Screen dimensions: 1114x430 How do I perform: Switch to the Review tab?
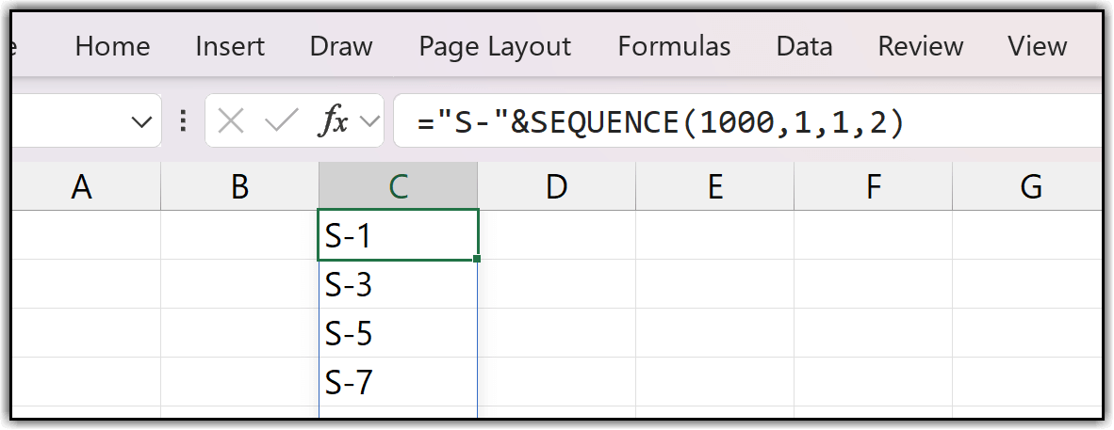[920, 46]
